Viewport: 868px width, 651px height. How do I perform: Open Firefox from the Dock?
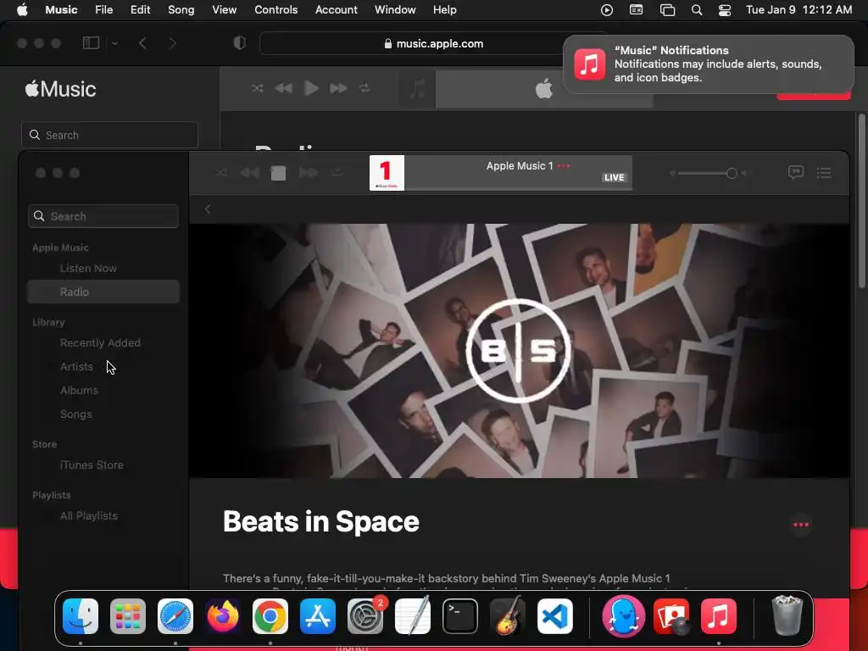[x=223, y=616]
